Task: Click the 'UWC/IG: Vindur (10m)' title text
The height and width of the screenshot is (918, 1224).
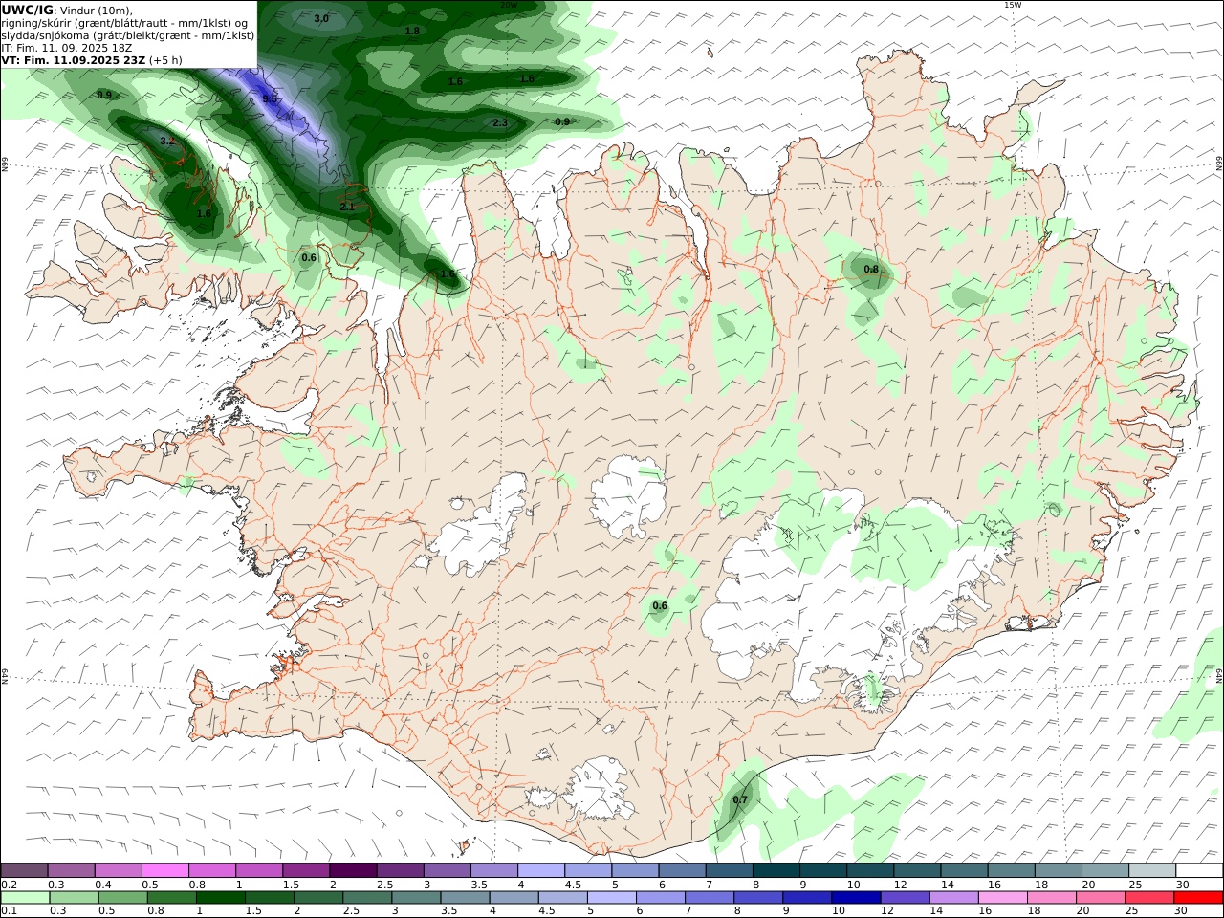Action: point(67,10)
